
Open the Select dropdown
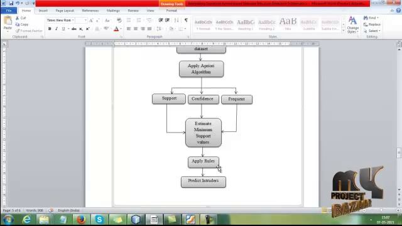(372, 31)
